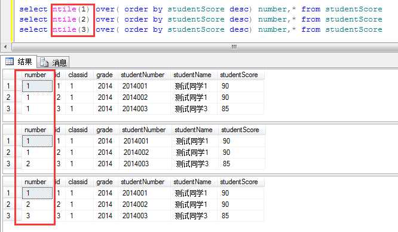This screenshot has width=398, height=232.
Task: Place cursor on ntile(2) in query text
Action: coord(71,19)
